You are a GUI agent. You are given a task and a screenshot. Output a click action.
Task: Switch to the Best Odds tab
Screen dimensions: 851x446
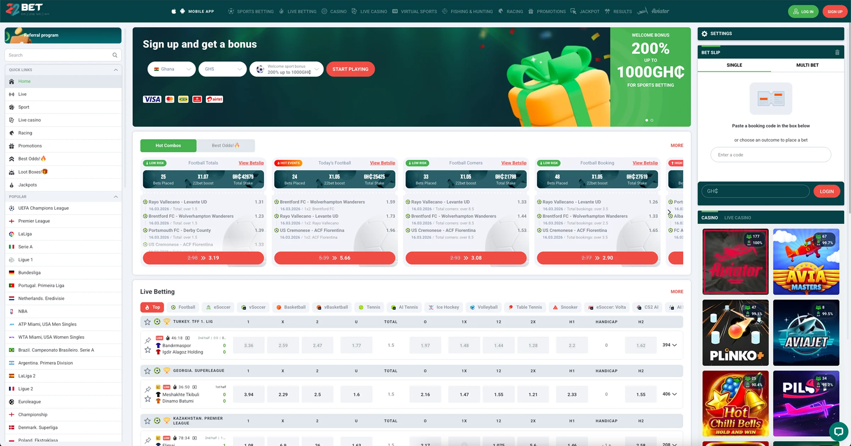coord(226,145)
